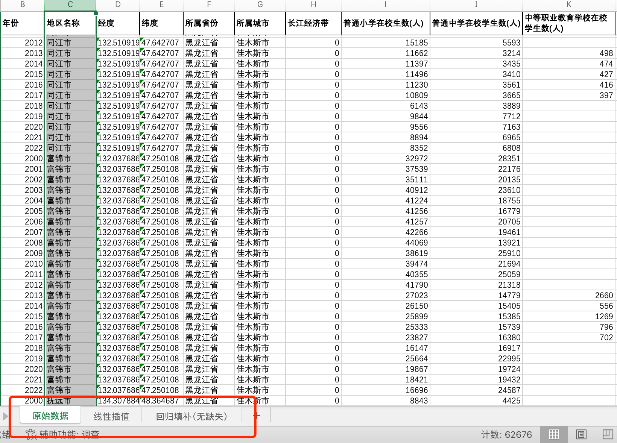Click vocational students cell 2660
Screen dimensions: 617x443
pyautogui.click(x=569, y=296)
